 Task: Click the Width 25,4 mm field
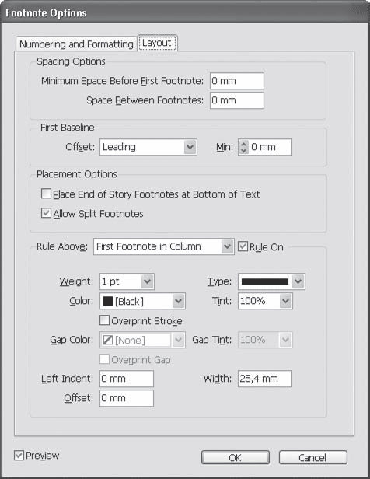pos(265,379)
